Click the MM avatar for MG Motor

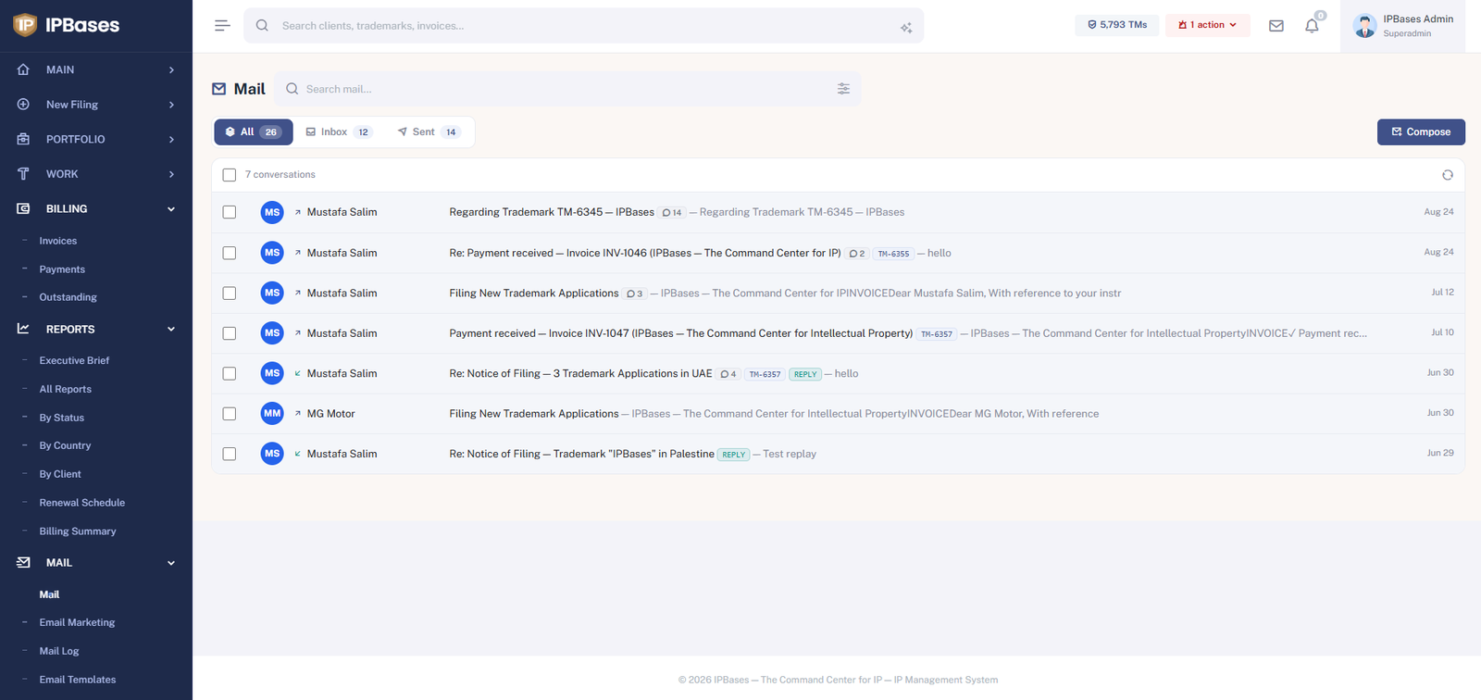coord(272,414)
